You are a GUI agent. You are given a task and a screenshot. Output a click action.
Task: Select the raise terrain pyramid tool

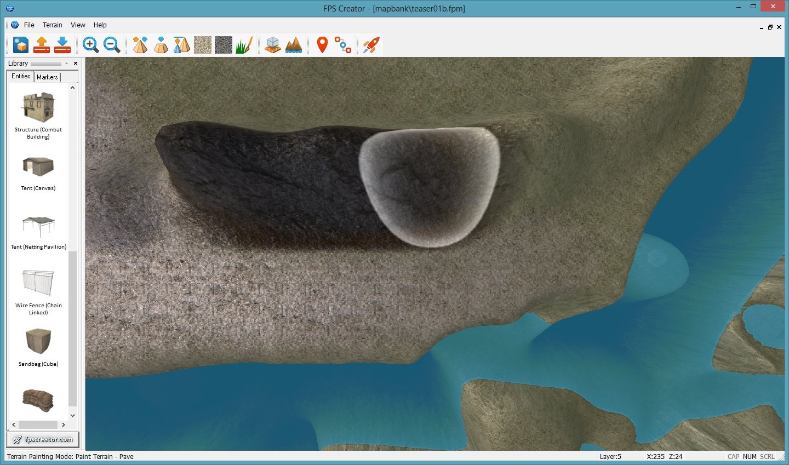(x=140, y=45)
